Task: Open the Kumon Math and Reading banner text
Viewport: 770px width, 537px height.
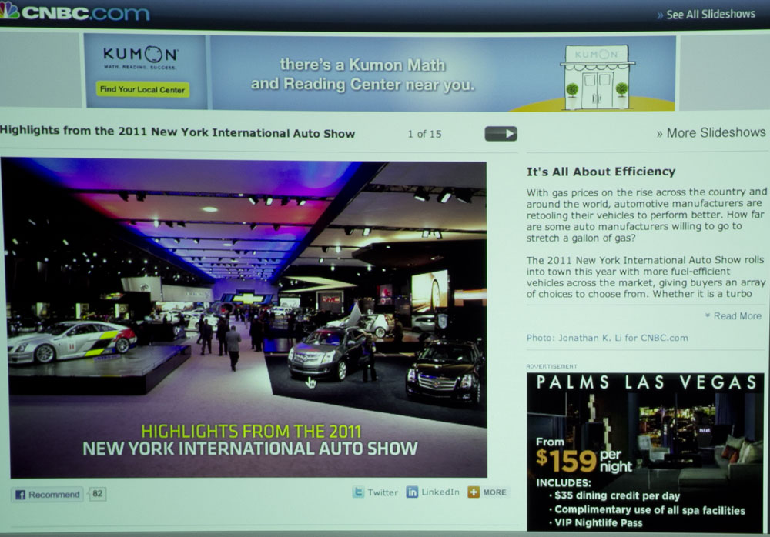Action: coord(363,75)
